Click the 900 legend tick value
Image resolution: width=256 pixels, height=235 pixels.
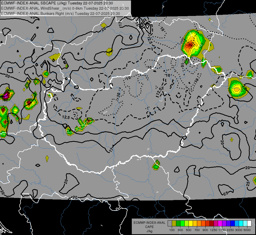(205, 230)
